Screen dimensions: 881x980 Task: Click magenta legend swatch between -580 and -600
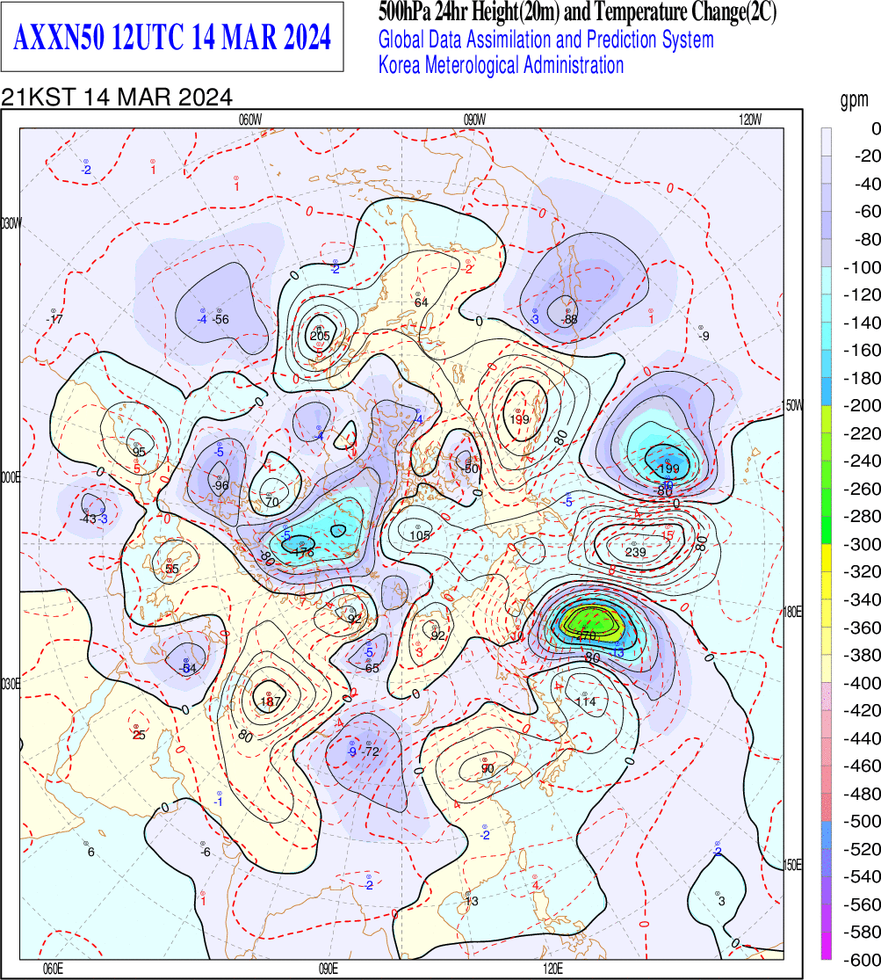pyautogui.click(x=826, y=945)
